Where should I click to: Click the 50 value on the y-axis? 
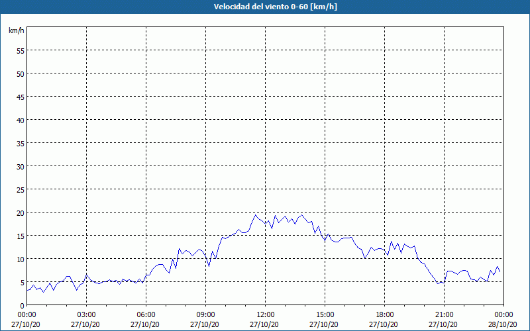tap(21, 74)
